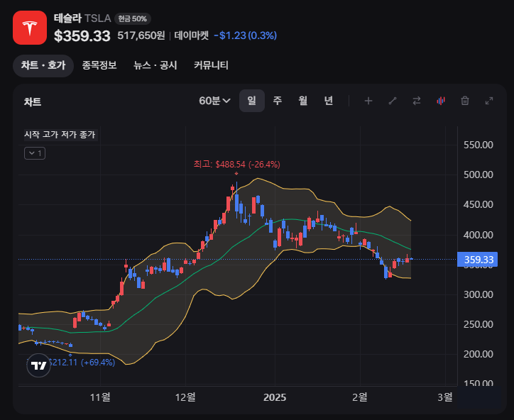This screenshot has height=420, width=514.
Task: Click the TSLA ticker symbol
Action: point(98,18)
